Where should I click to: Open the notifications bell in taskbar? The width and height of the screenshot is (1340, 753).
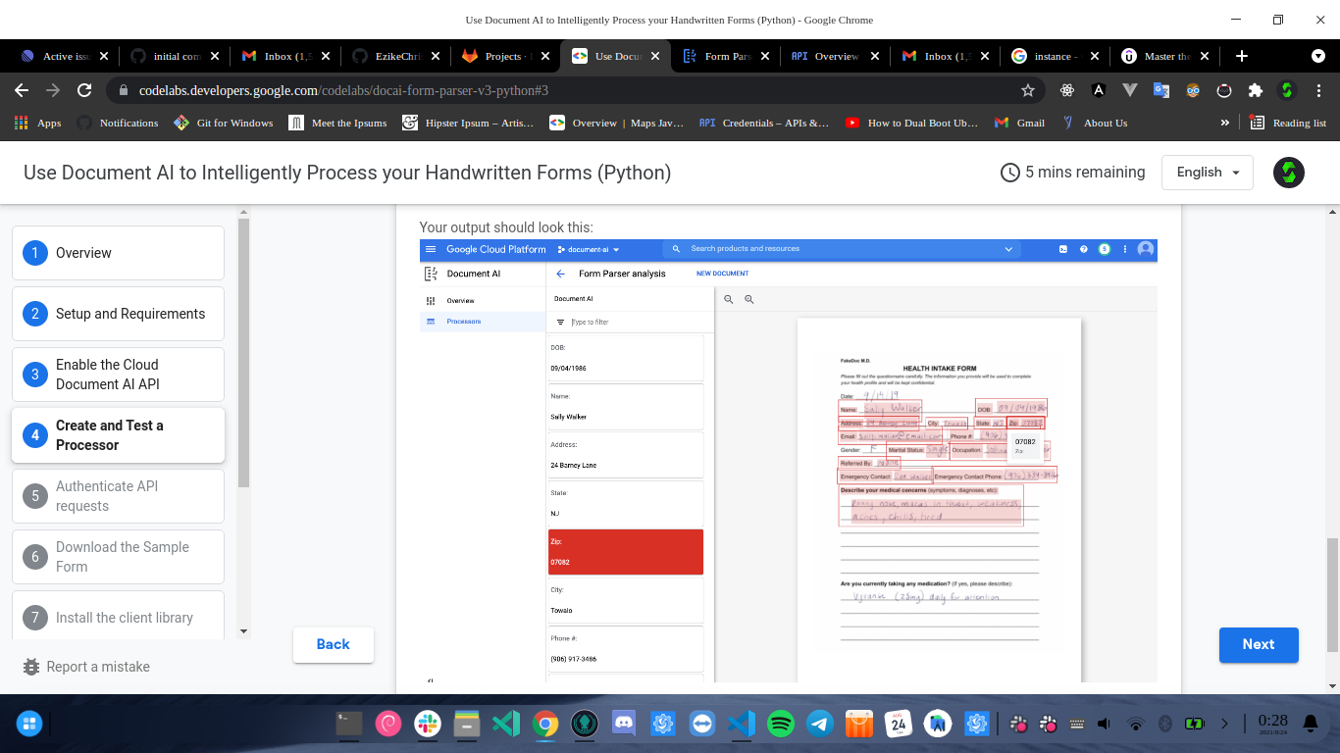coord(1310,725)
